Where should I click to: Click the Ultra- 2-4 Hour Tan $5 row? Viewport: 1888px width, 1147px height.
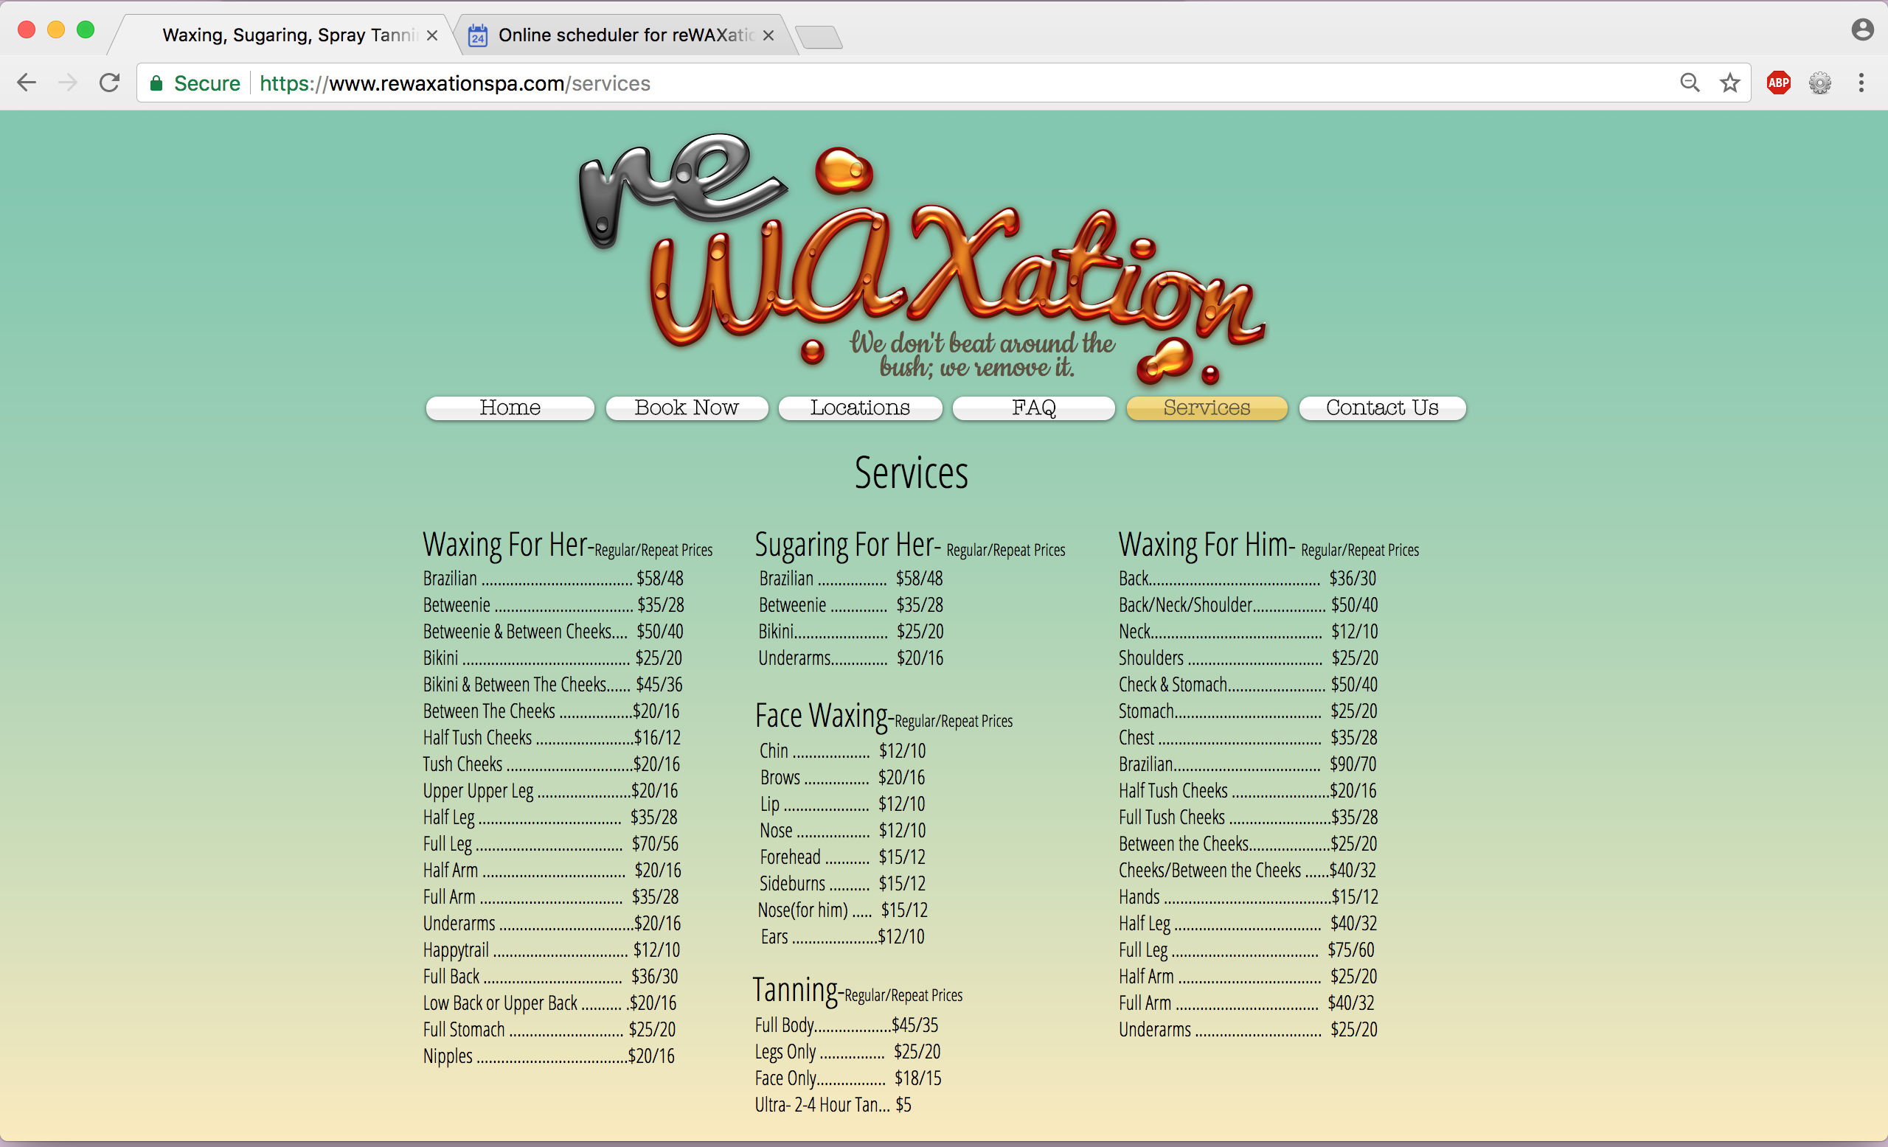coord(833,1105)
